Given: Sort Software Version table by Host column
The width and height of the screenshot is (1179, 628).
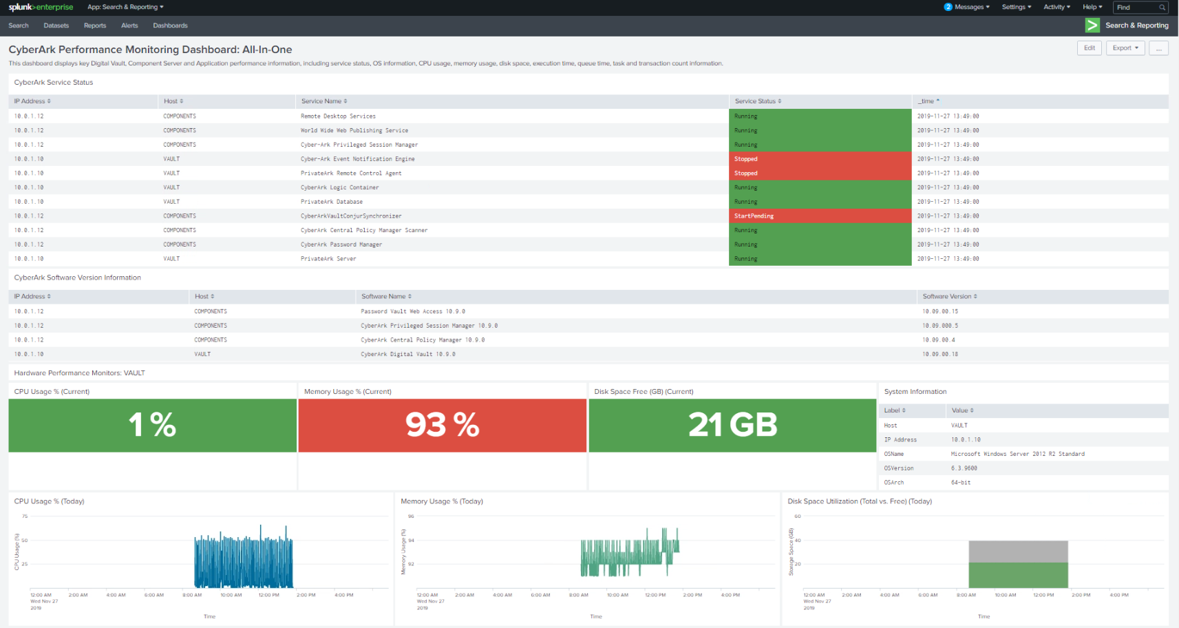Looking at the screenshot, I should tap(204, 297).
